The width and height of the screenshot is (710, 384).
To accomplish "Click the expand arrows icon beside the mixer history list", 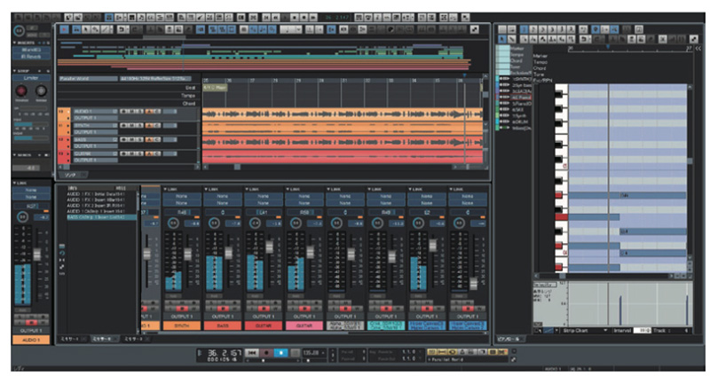I will point(62,267).
